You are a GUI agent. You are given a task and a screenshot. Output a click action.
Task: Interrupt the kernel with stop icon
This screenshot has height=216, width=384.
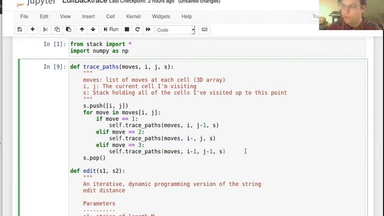coord(127,29)
